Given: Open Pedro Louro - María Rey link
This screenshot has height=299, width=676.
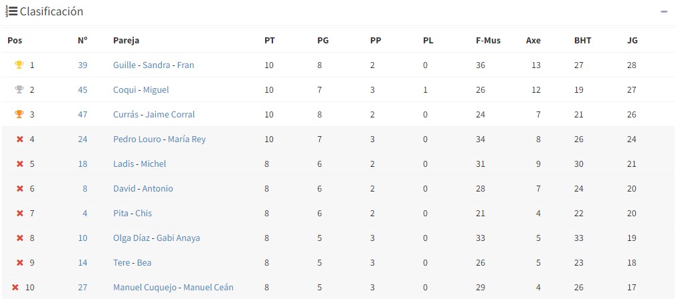Looking at the screenshot, I should point(159,139).
